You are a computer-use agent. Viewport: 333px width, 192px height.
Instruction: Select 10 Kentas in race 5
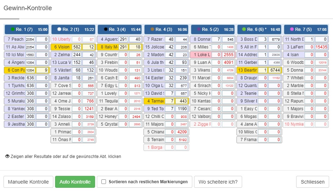(213, 101)
